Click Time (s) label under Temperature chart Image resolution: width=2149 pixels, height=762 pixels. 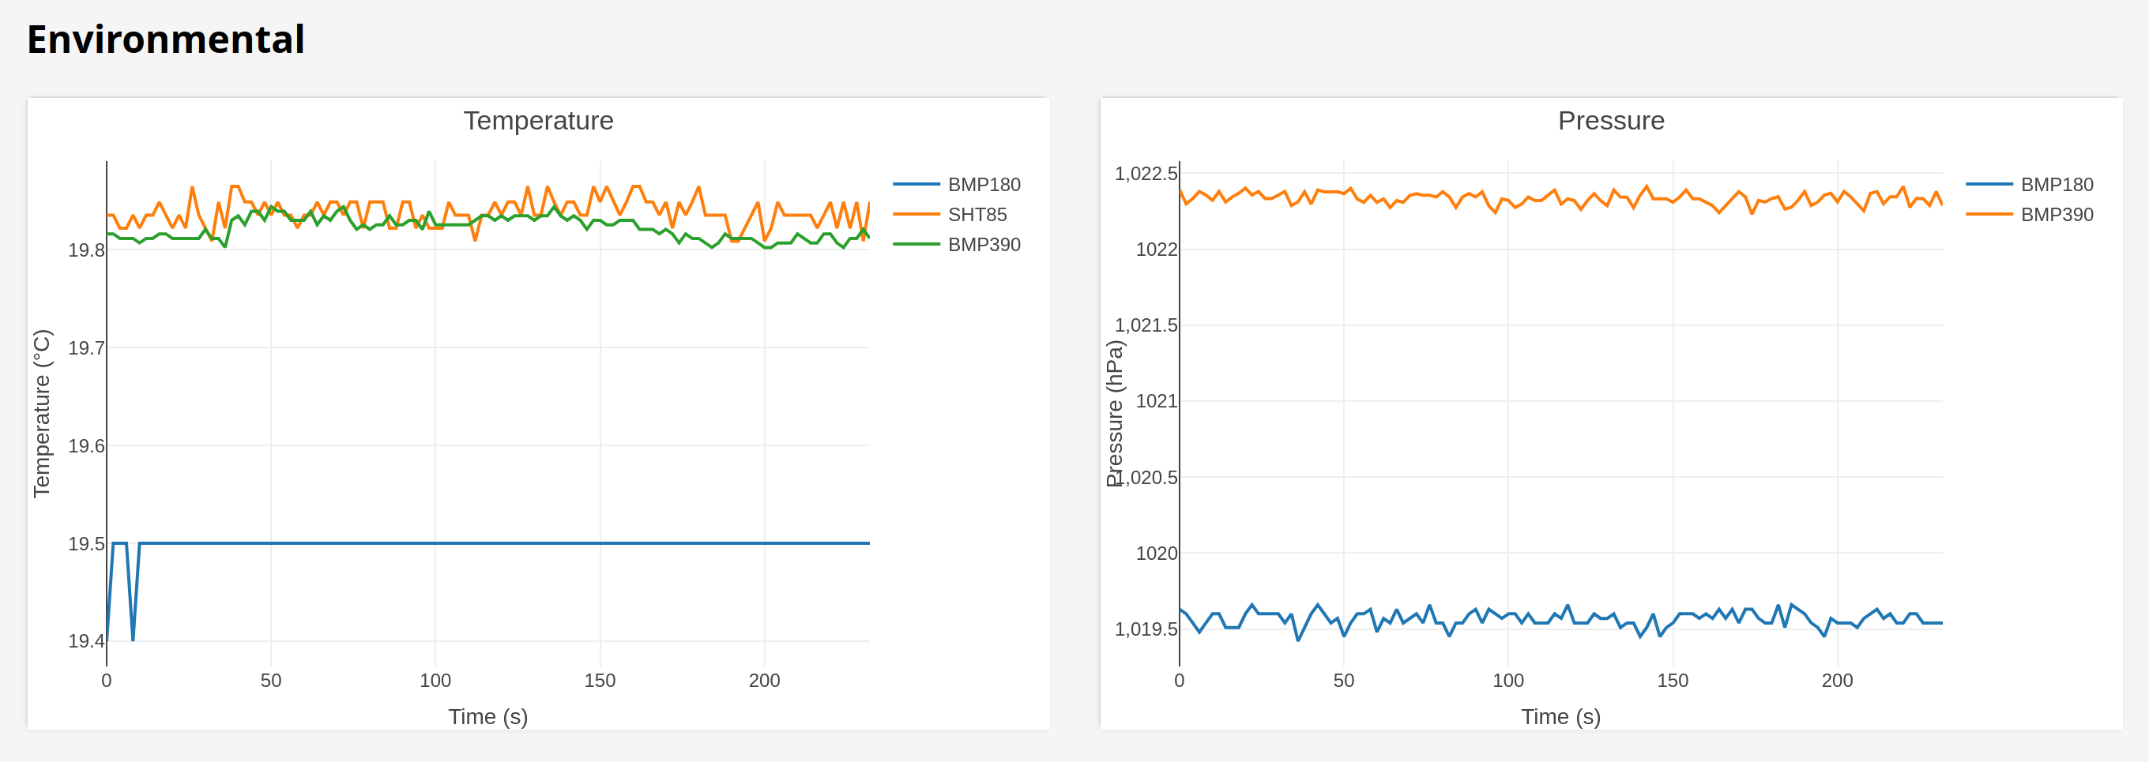tap(488, 716)
